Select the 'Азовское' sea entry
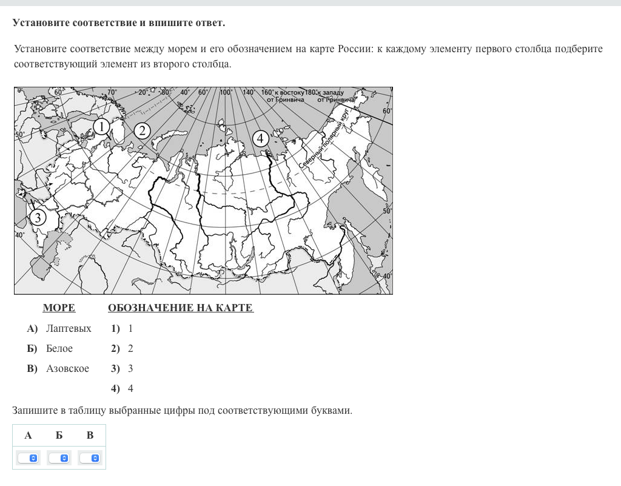The width and height of the screenshot is (621, 486). (x=67, y=368)
